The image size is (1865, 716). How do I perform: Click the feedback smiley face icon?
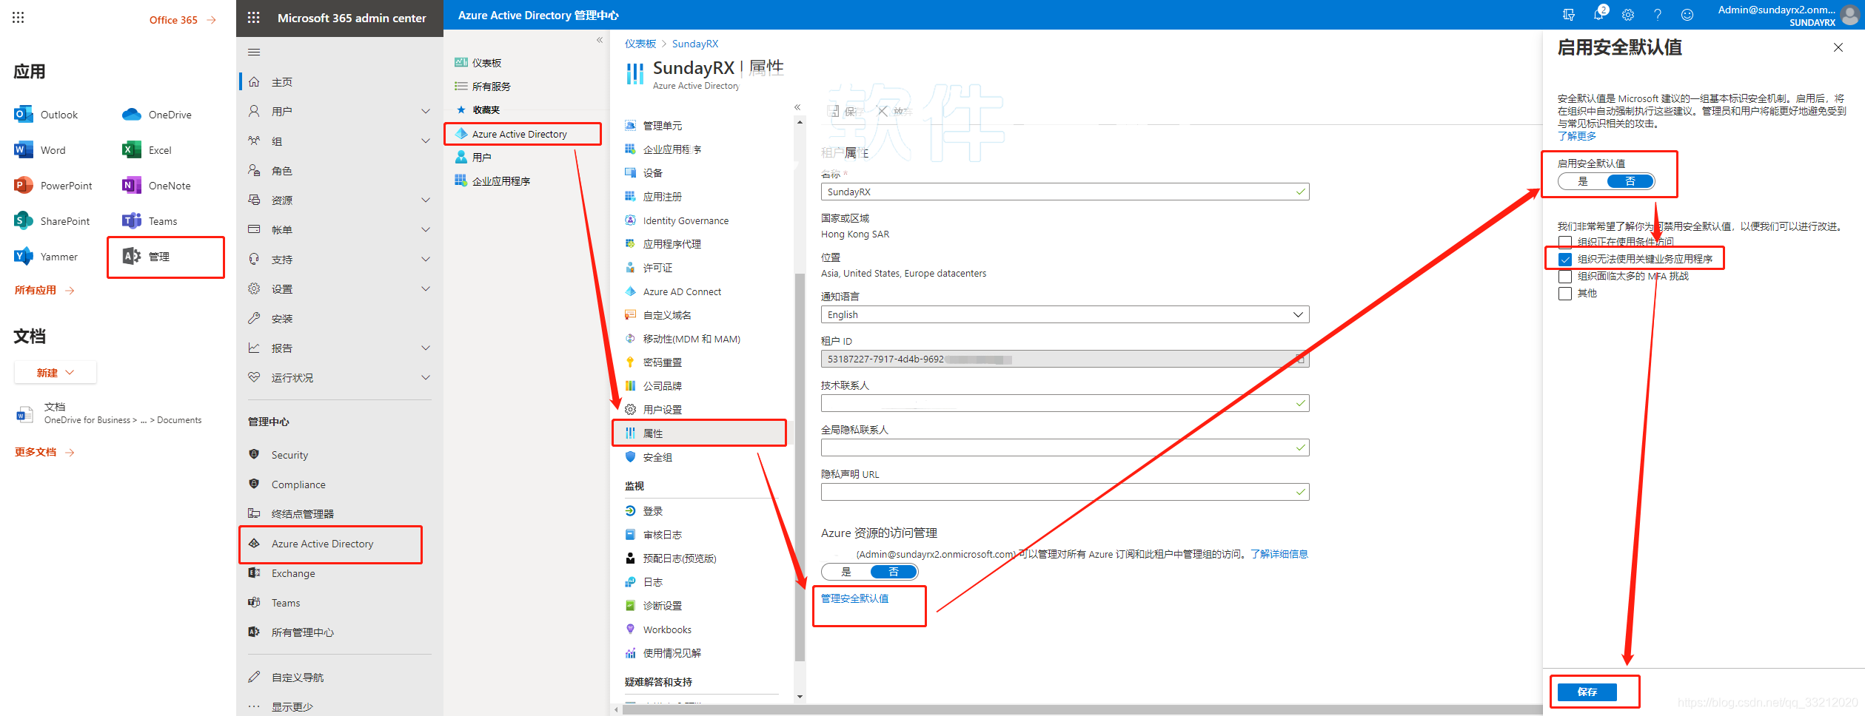point(1687,15)
